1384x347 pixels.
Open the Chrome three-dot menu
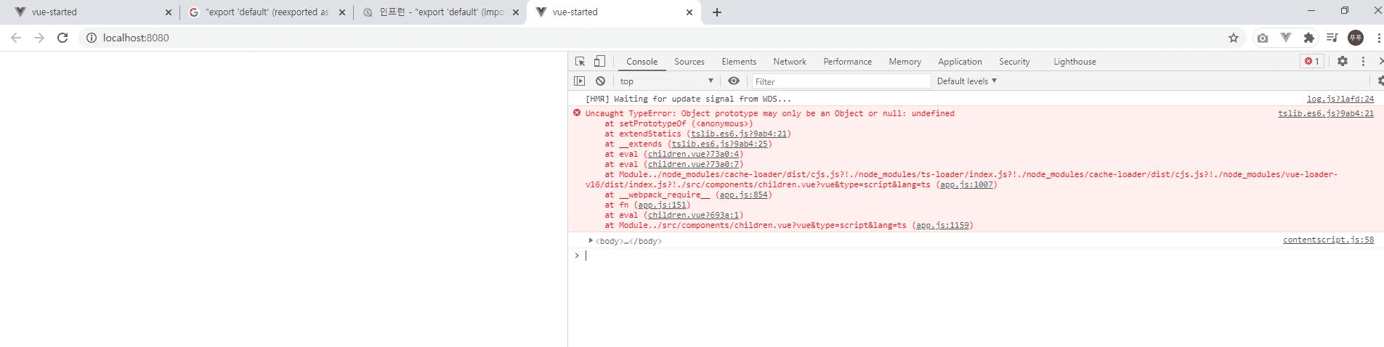point(1378,38)
